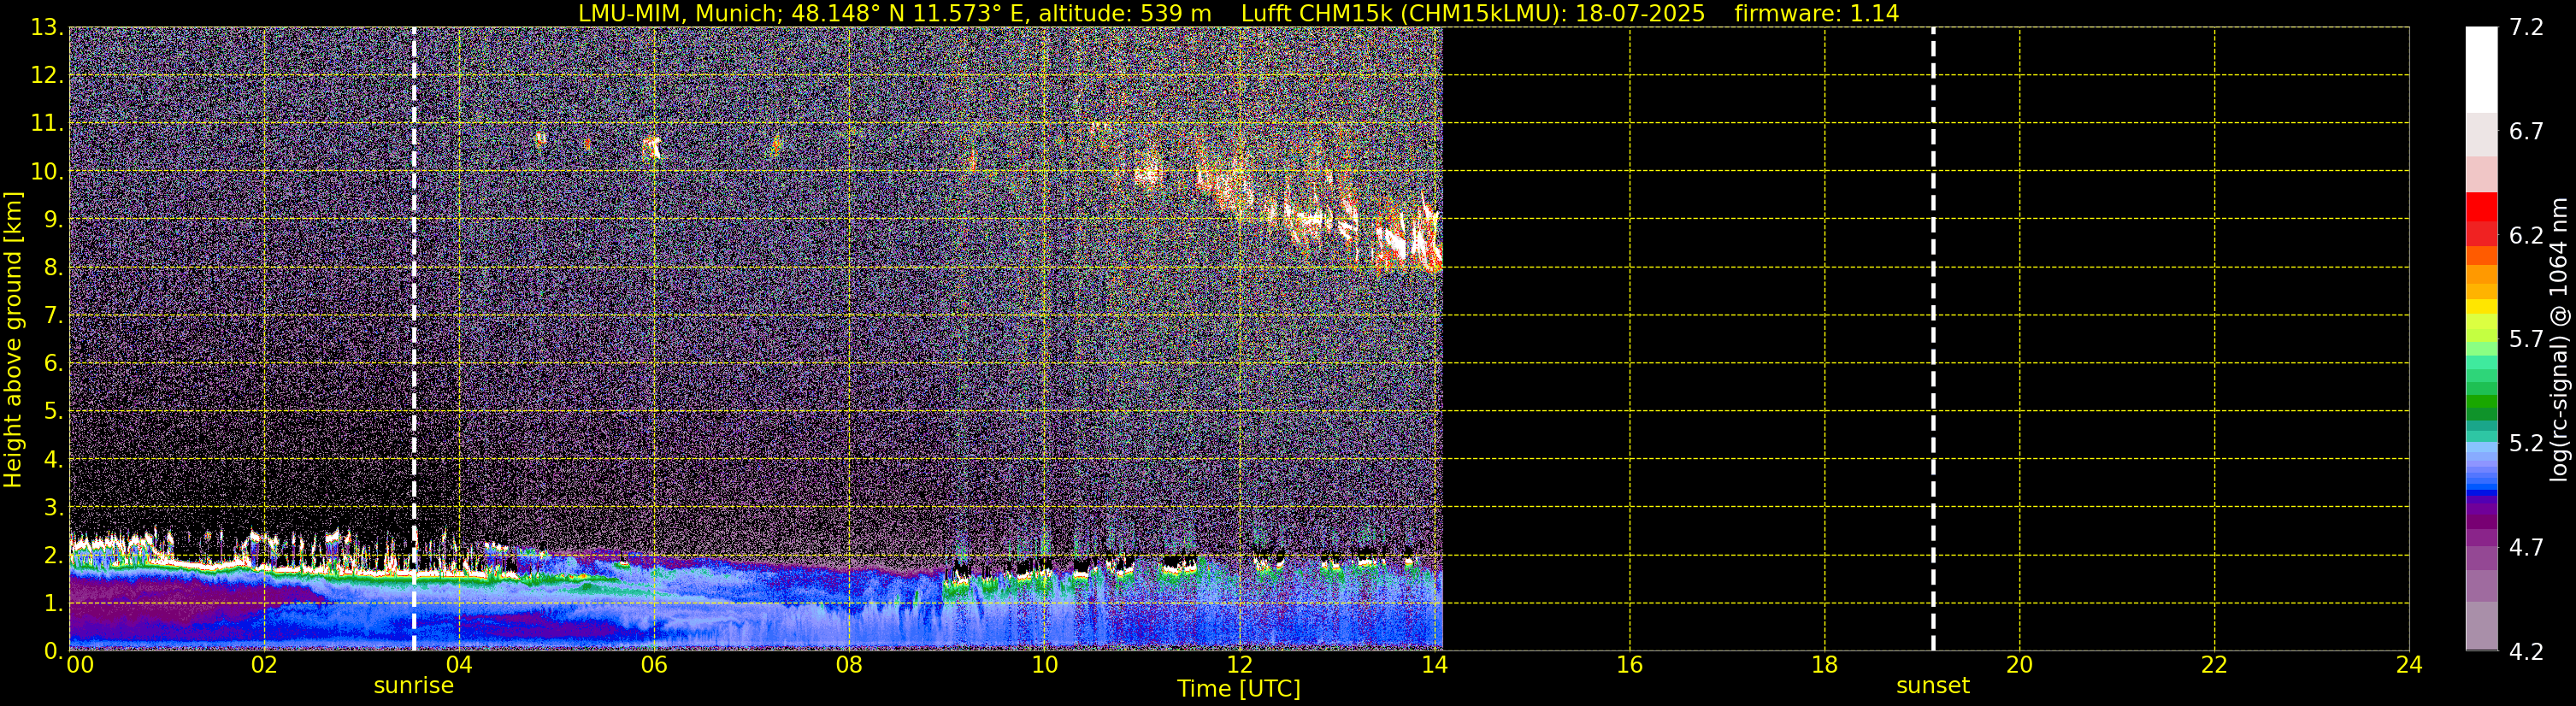Click the colorbar label '6.7'

coord(2527,132)
